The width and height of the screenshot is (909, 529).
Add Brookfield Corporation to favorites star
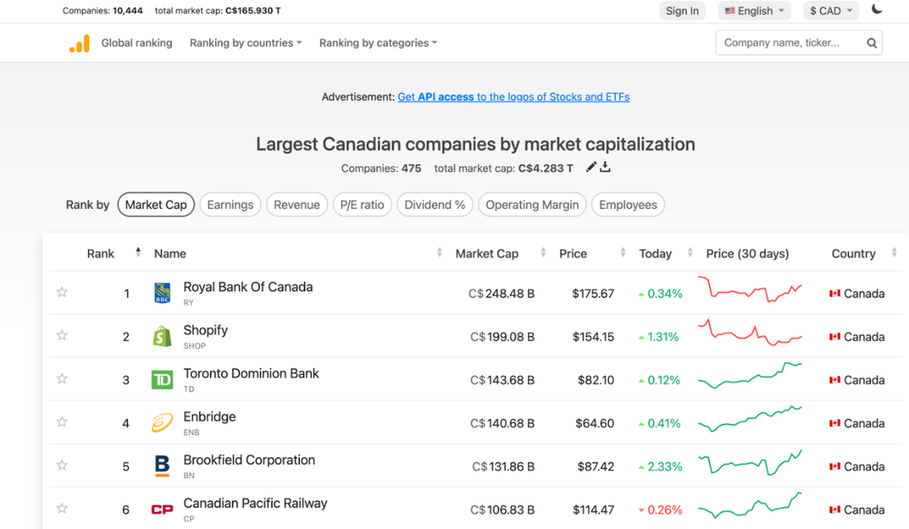(62, 465)
